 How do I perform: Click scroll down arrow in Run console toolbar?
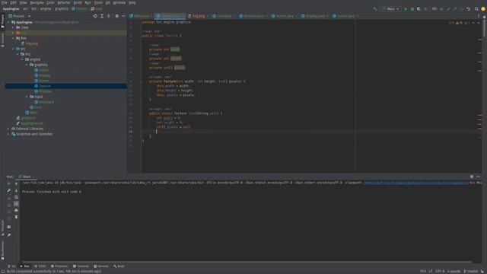tap(16, 190)
